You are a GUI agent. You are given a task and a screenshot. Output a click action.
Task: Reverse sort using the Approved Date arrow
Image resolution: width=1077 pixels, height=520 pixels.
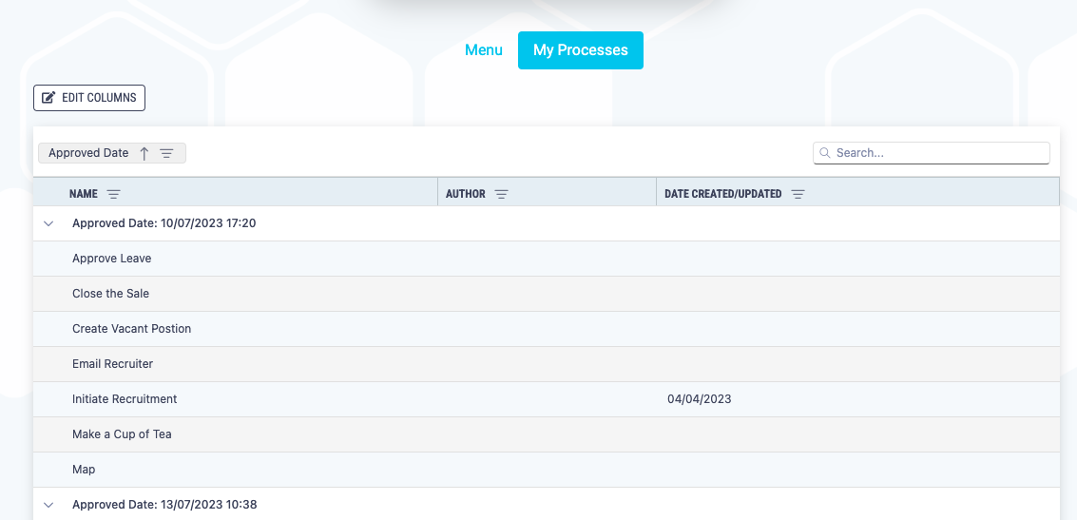pos(144,153)
